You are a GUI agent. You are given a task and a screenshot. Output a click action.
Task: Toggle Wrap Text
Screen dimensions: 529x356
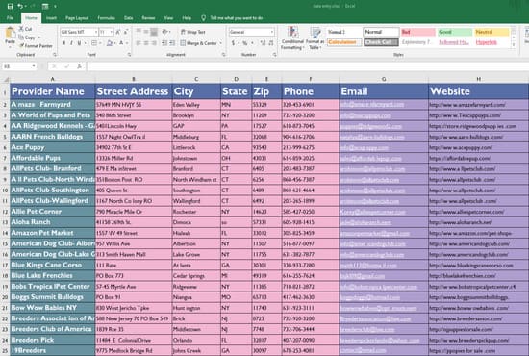[193, 32]
